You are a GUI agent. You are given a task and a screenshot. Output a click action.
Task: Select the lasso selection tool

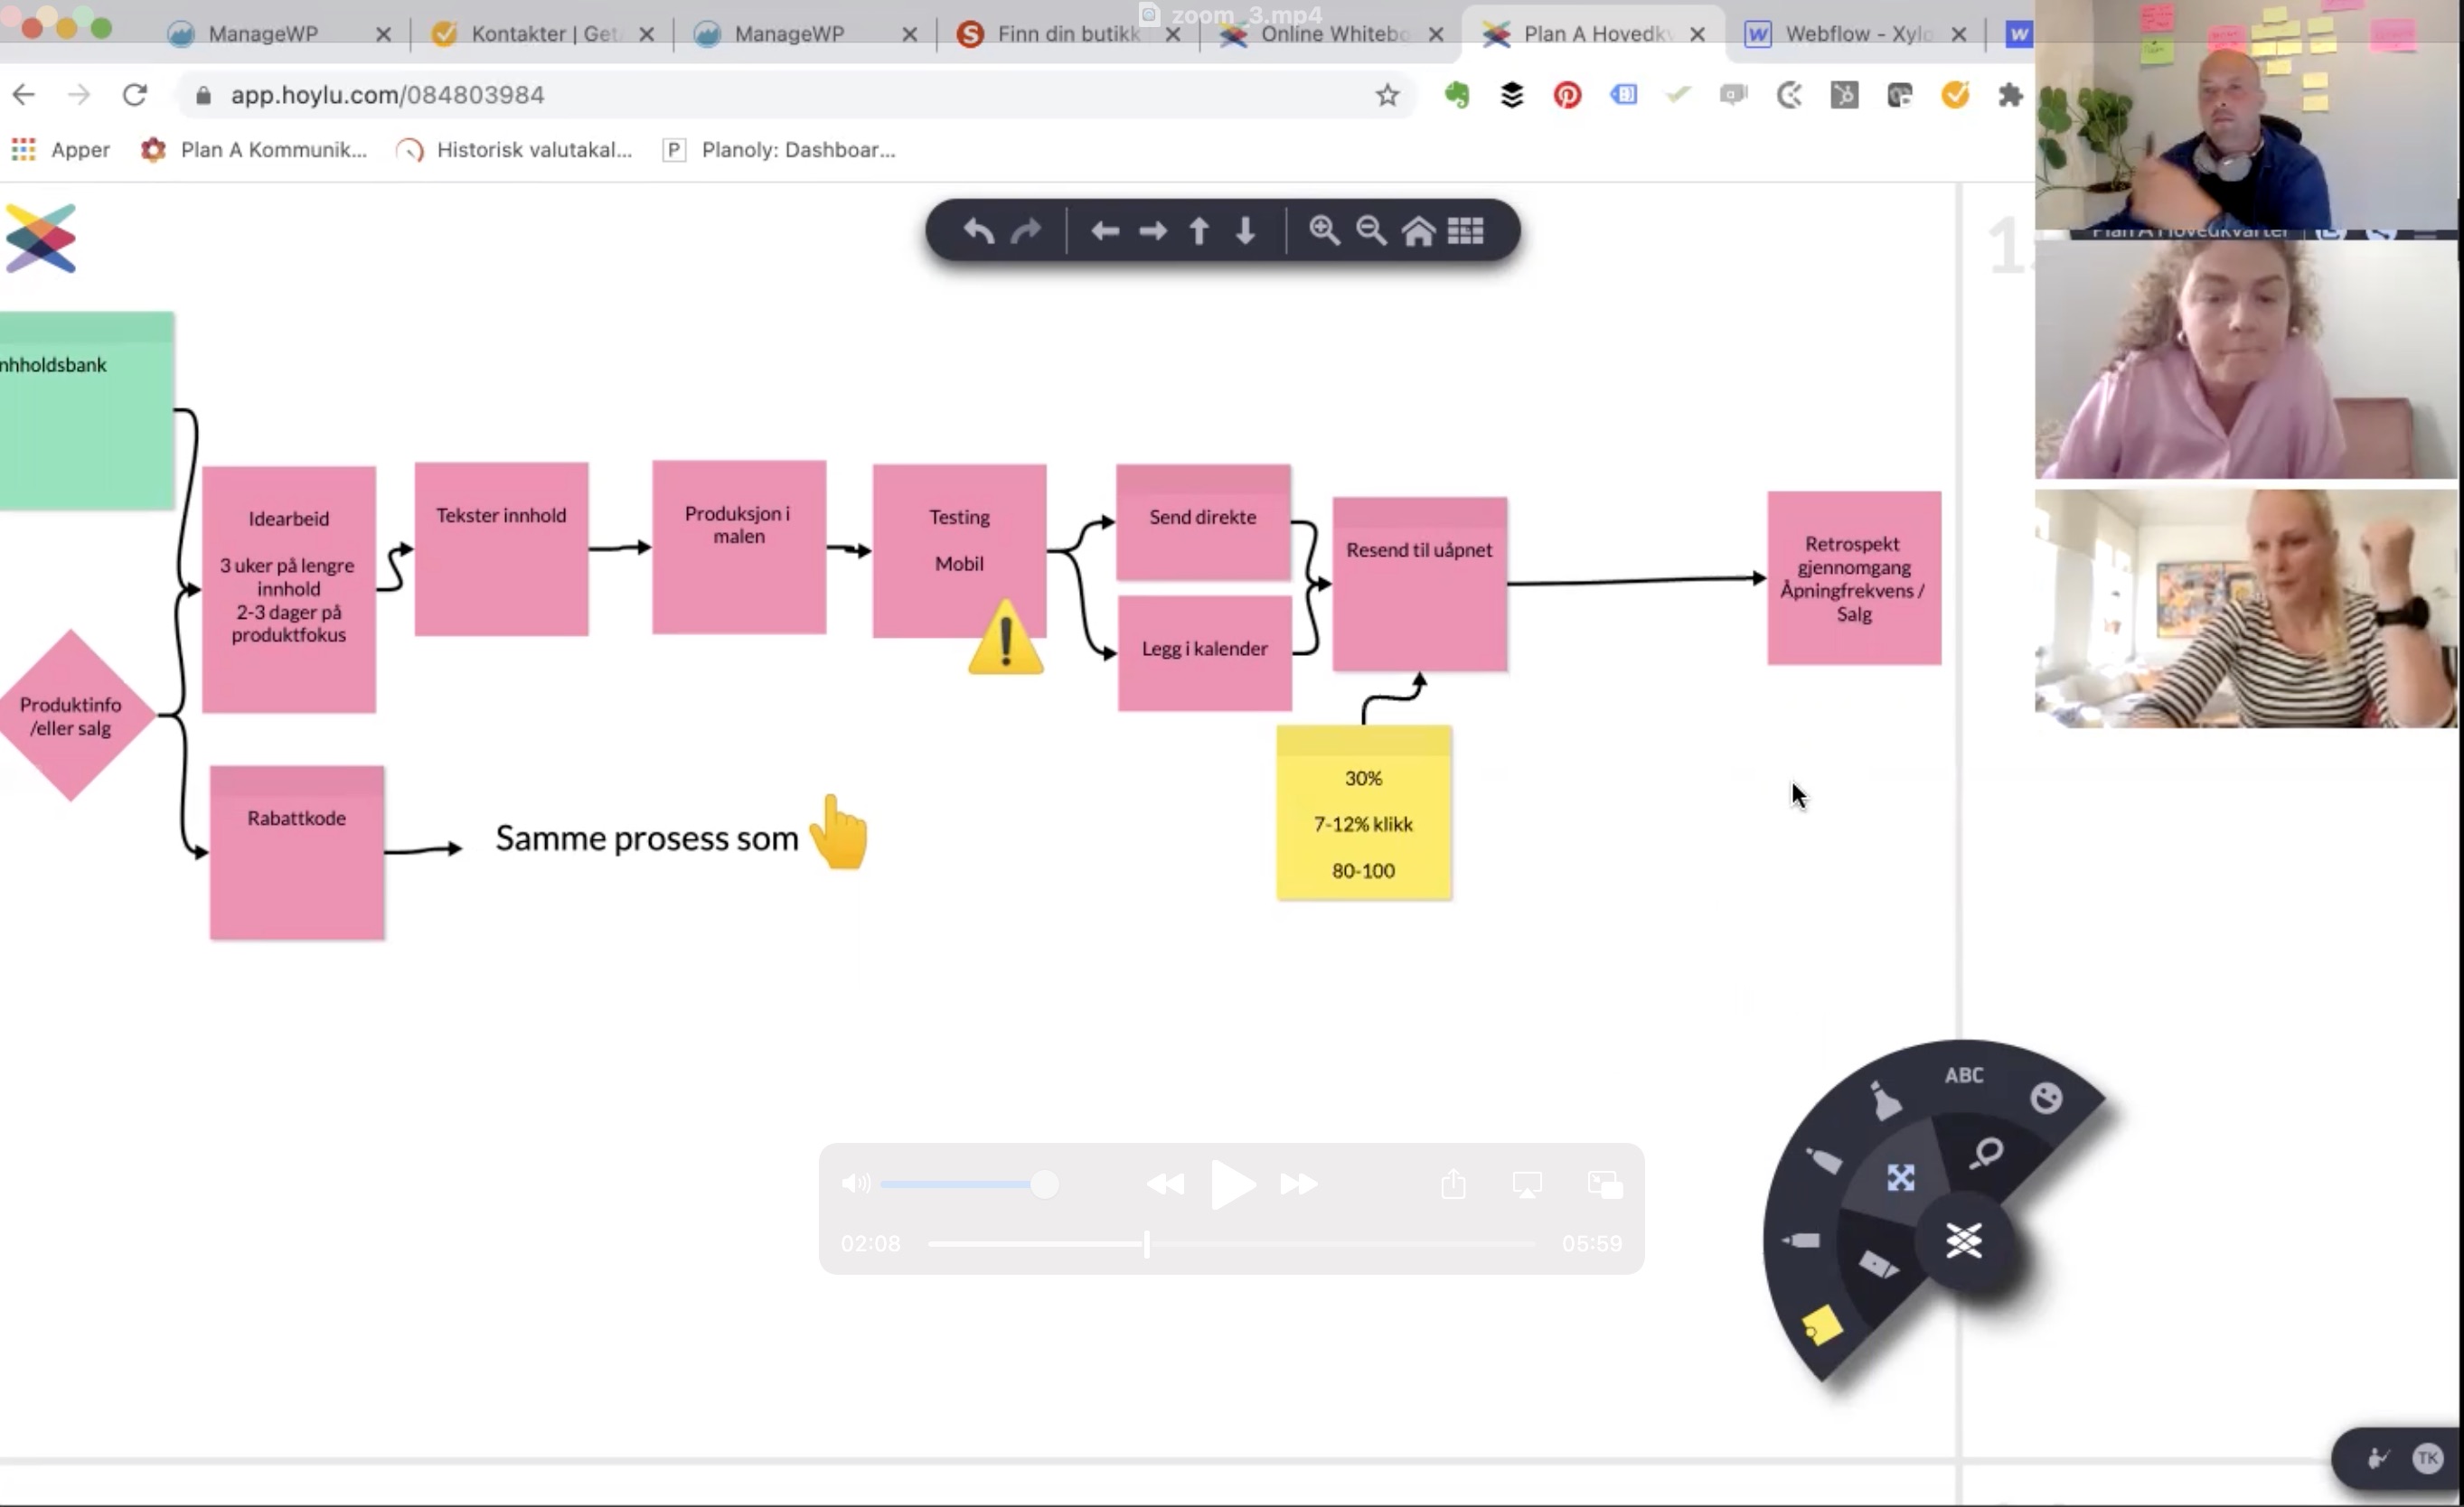coord(1986,1152)
